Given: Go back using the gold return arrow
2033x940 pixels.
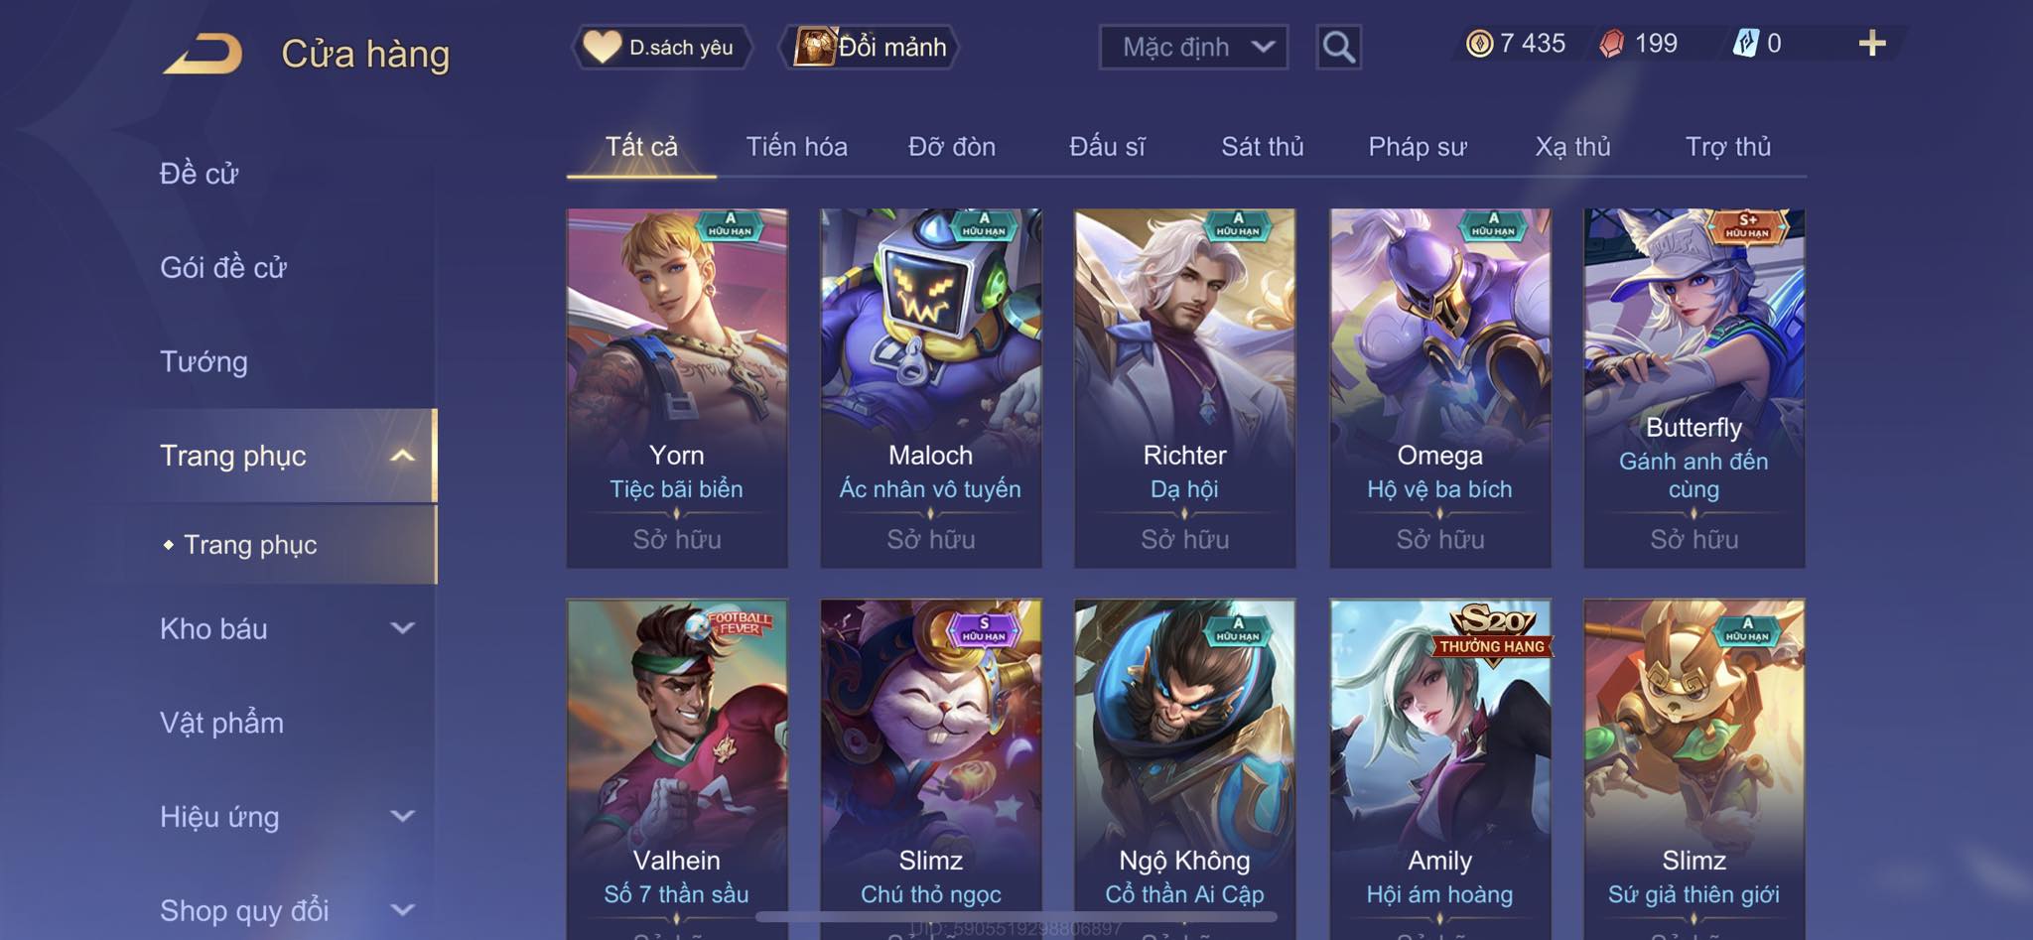Looking at the screenshot, I should pyautogui.click(x=203, y=54).
